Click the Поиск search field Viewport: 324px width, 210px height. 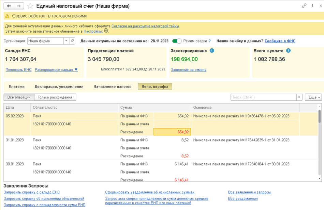click(x=263, y=97)
